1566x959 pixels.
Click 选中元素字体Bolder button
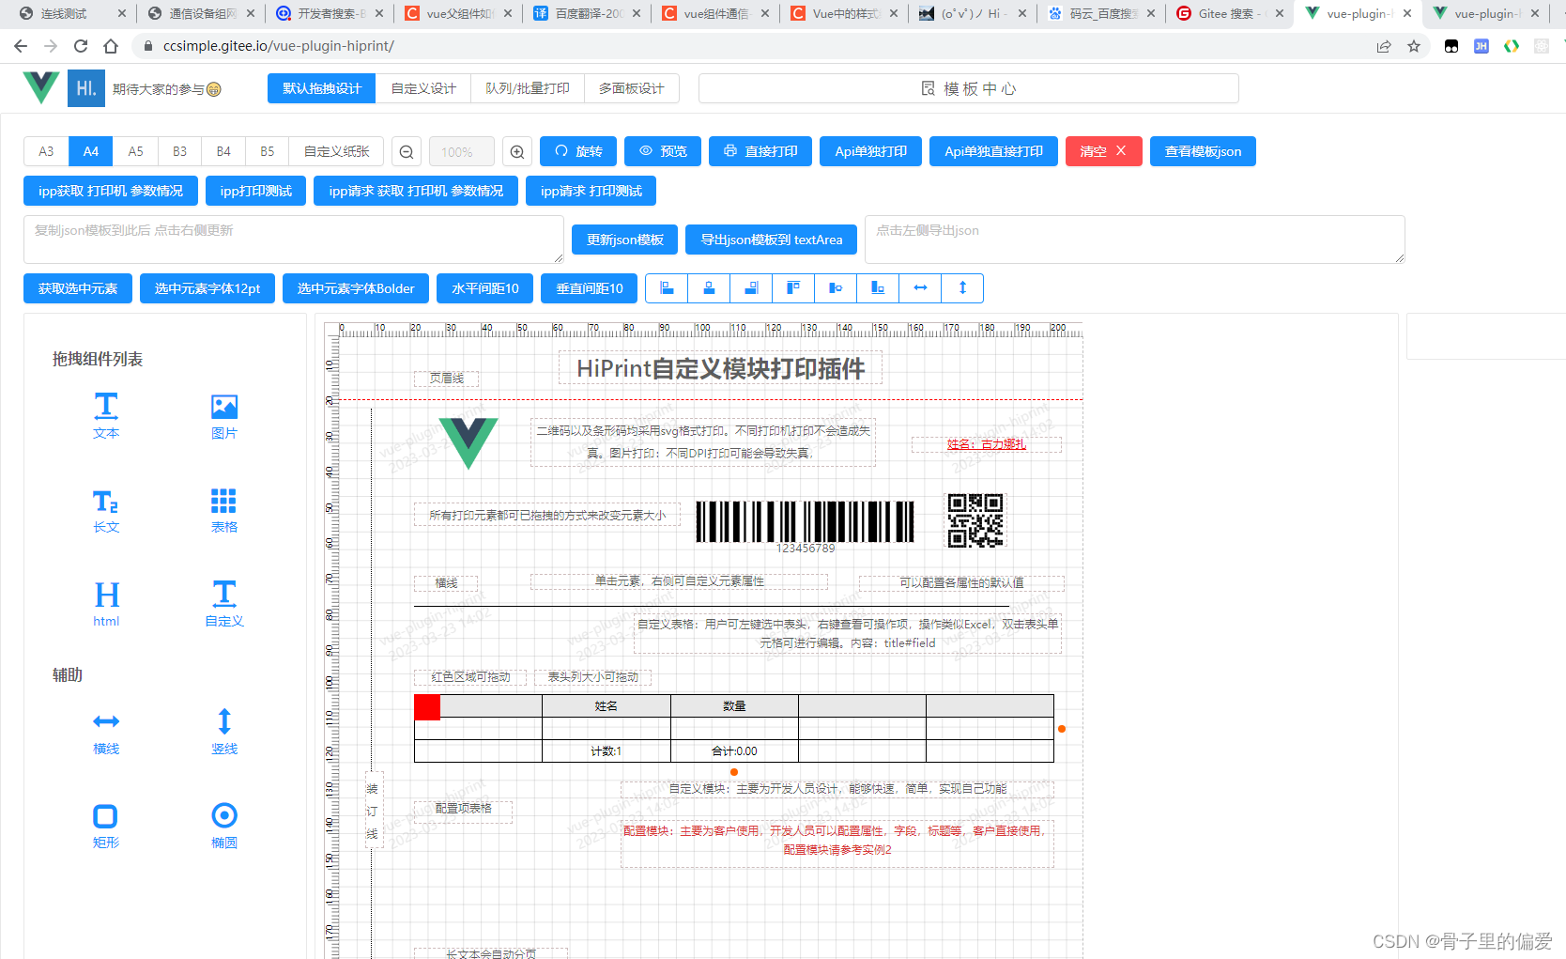coord(356,288)
